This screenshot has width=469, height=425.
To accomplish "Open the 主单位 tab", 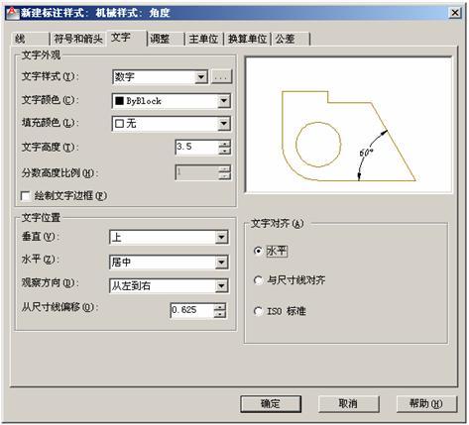I will coord(204,39).
